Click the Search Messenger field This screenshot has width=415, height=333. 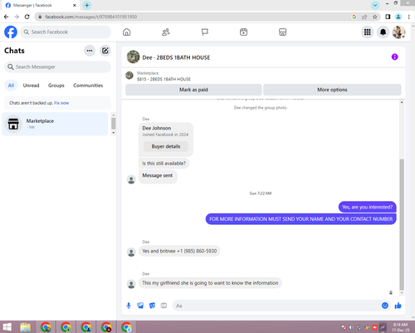[x=57, y=67]
